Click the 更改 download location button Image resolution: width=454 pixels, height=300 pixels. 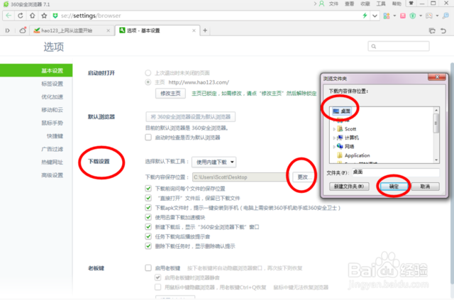click(303, 177)
